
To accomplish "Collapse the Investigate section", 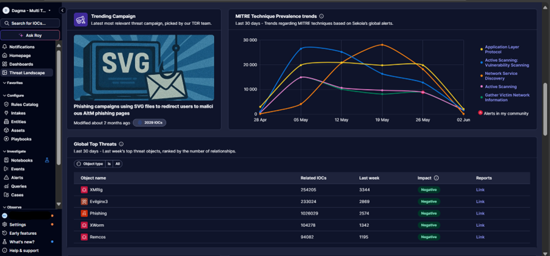I will [15, 151].
